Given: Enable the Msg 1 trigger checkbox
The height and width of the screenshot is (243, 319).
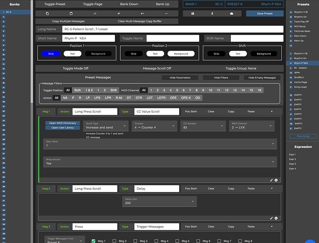Looking at the screenshot, I should point(94,241).
